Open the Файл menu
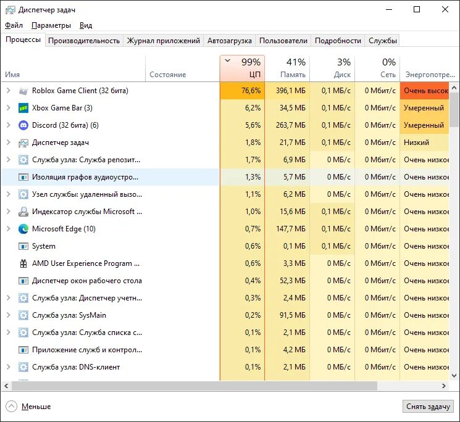The width and height of the screenshot is (460, 422). pyautogui.click(x=14, y=25)
